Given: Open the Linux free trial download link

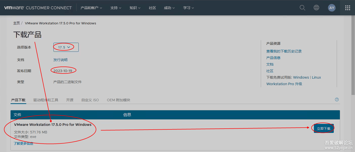Looking at the screenshot, I should tap(316, 77).
